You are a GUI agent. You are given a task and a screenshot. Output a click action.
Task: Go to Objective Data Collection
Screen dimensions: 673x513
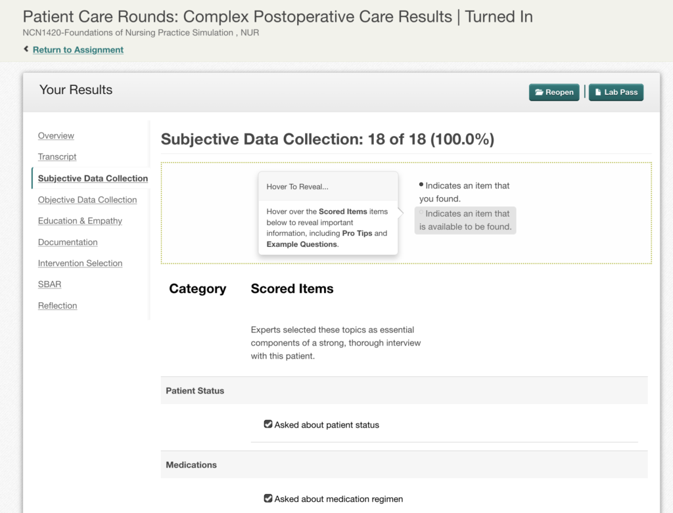(87, 200)
